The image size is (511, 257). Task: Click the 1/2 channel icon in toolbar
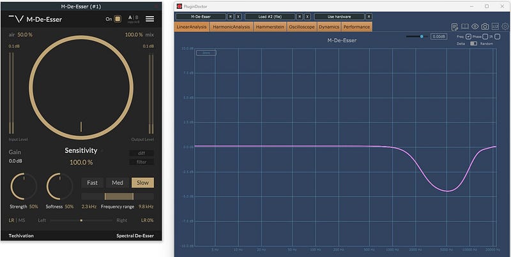pyautogui.click(x=495, y=27)
